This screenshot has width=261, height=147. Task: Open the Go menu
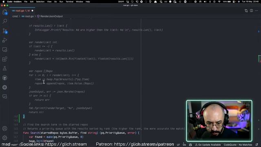55,2
